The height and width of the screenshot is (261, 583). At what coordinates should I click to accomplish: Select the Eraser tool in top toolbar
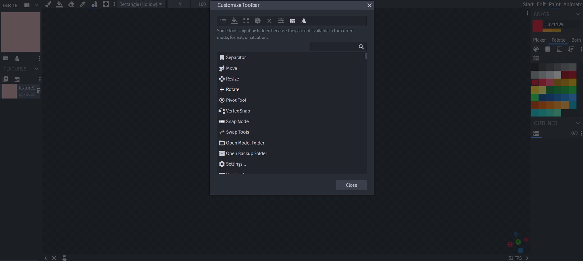point(71,4)
